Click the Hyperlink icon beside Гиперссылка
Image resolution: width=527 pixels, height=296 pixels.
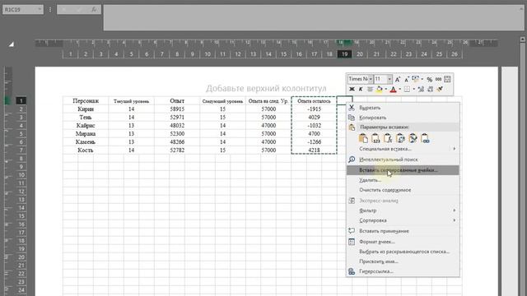pyautogui.click(x=352, y=271)
